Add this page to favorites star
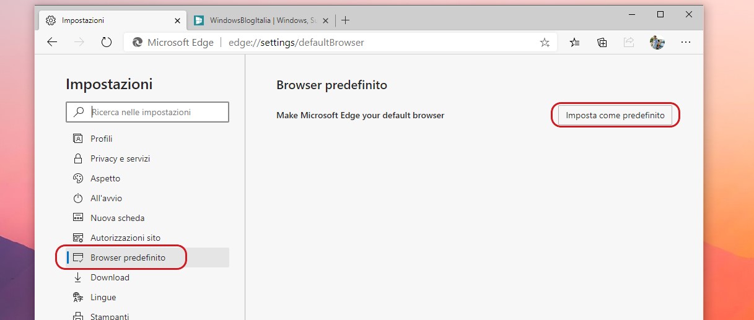Viewport: 754px width, 320px height. pyautogui.click(x=545, y=43)
